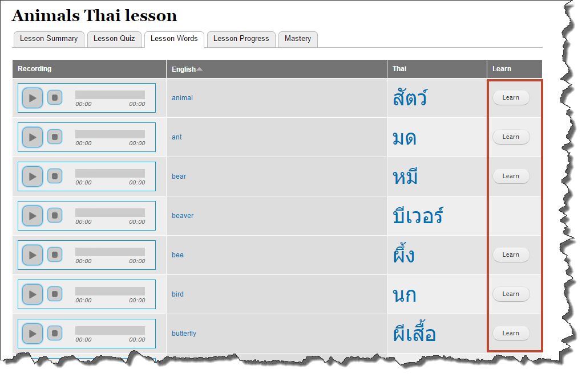Open the bee word link
The image size is (586, 378).
coord(177,255)
